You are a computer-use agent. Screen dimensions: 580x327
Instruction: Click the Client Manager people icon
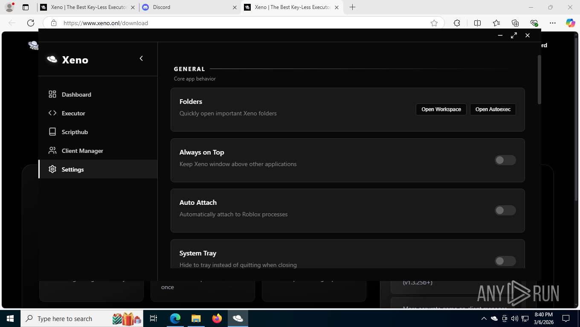(x=52, y=151)
